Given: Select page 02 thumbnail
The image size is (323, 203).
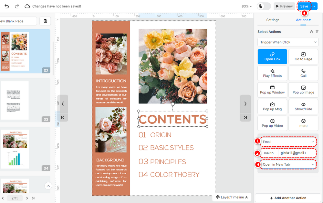Looking at the screenshot, I should (x=25, y=51).
